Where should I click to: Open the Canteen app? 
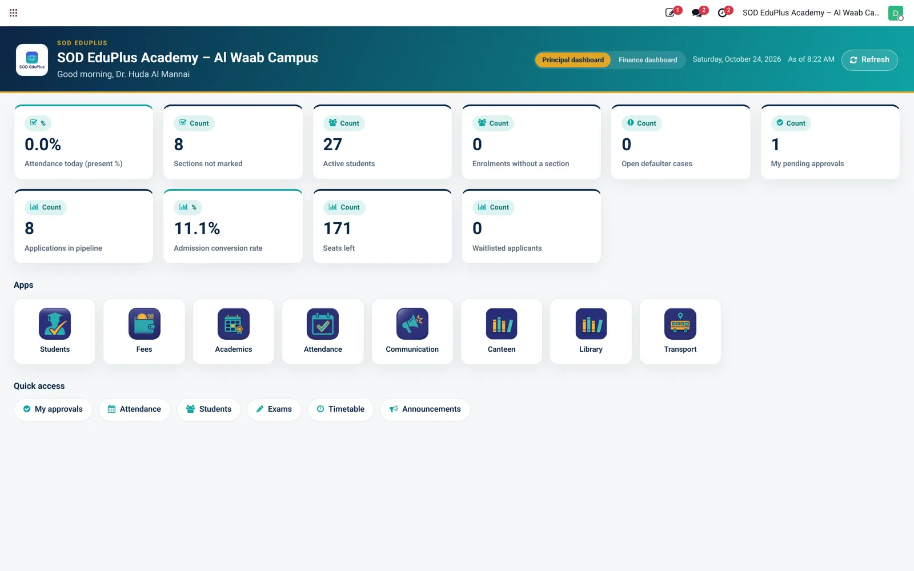[x=502, y=331]
